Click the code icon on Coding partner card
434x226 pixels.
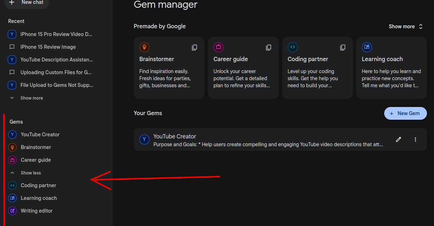293,47
